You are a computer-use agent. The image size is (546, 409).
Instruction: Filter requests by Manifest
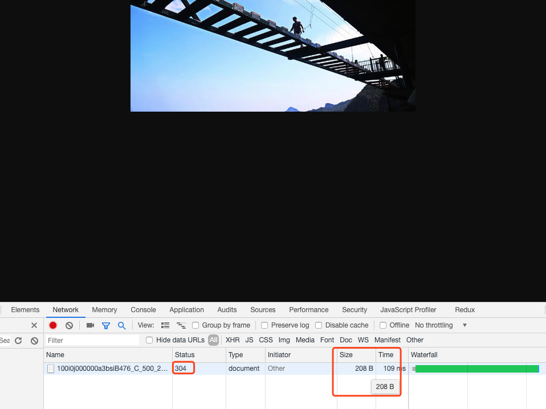click(x=388, y=340)
